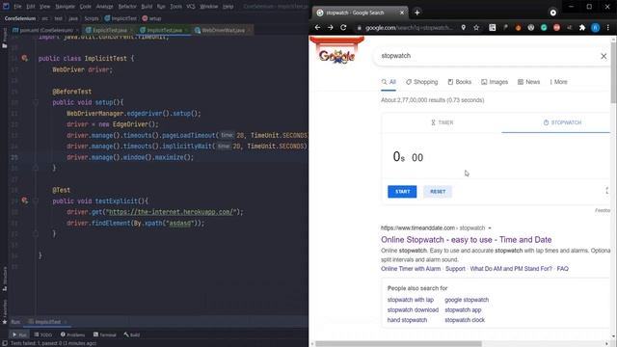Open the Build tool window button

(132, 334)
